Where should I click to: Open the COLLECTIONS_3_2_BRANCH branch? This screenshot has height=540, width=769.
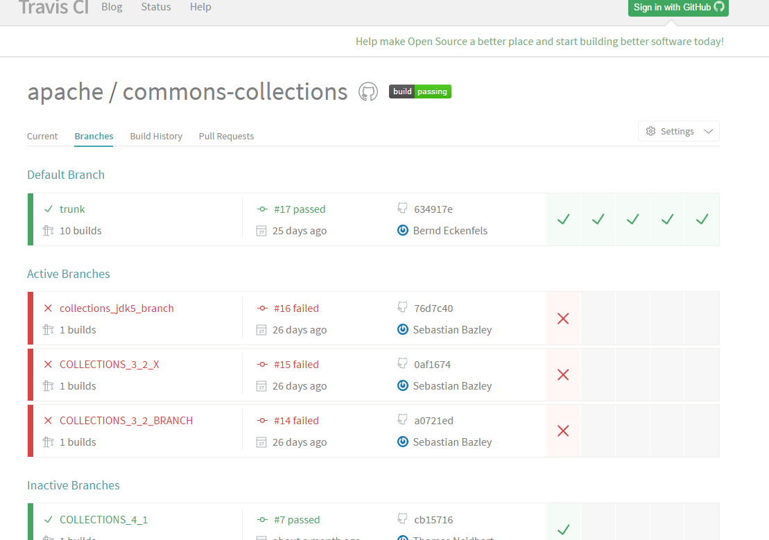(x=126, y=420)
